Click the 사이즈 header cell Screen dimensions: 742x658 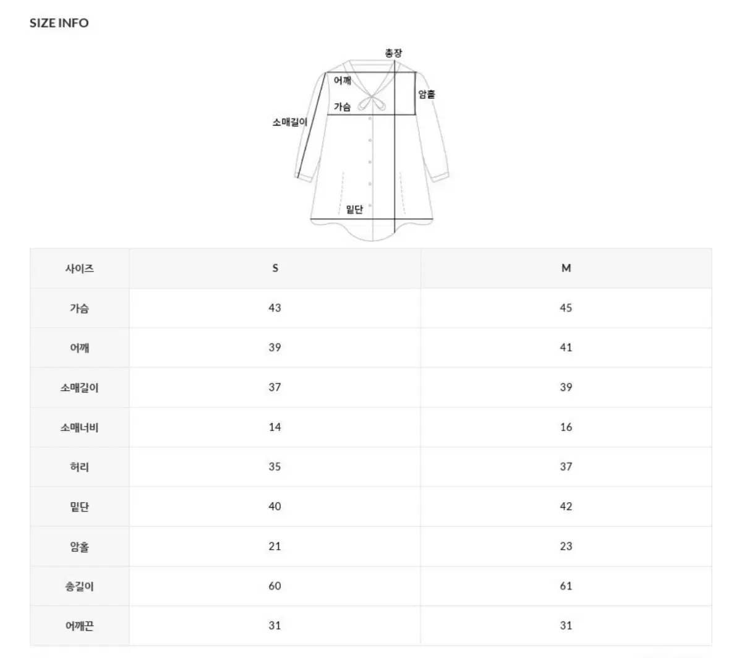point(80,269)
